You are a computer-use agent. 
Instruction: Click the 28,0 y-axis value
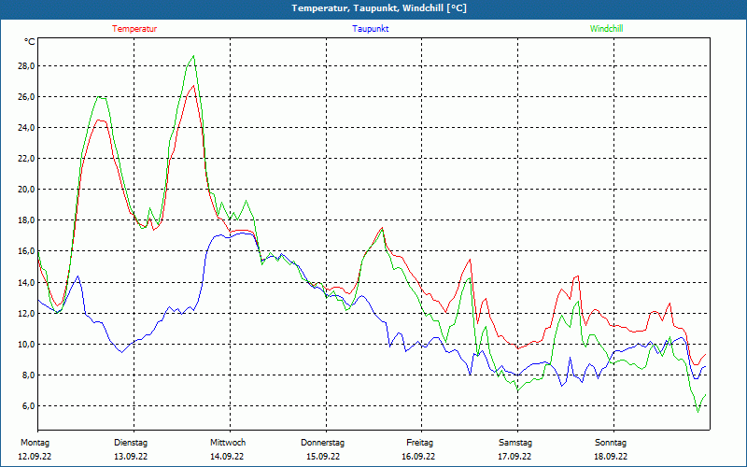pyautogui.click(x=26, y=65)
